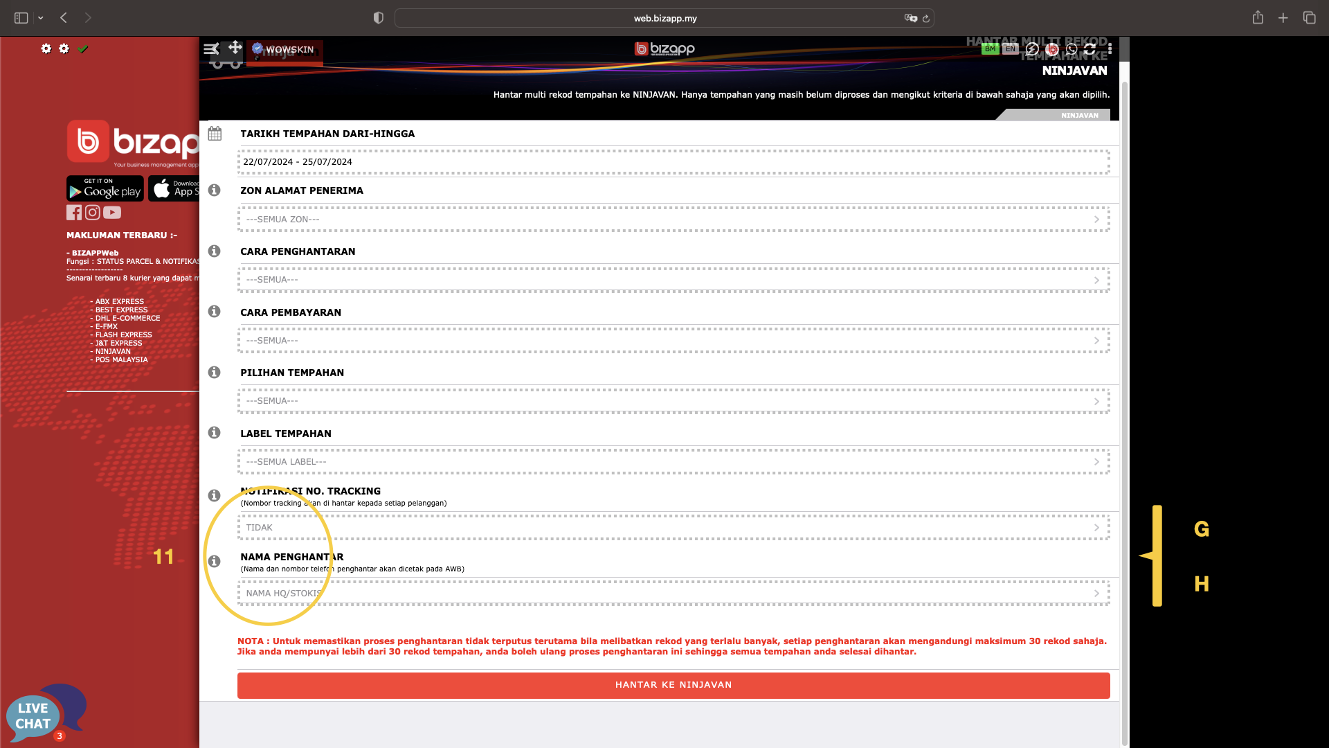This screenshot has width=1329, height=748.
Task: Click the Safari privacy shield icon
Action: 378,18
